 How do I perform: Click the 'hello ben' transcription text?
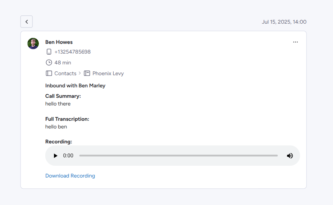[56, 127]
